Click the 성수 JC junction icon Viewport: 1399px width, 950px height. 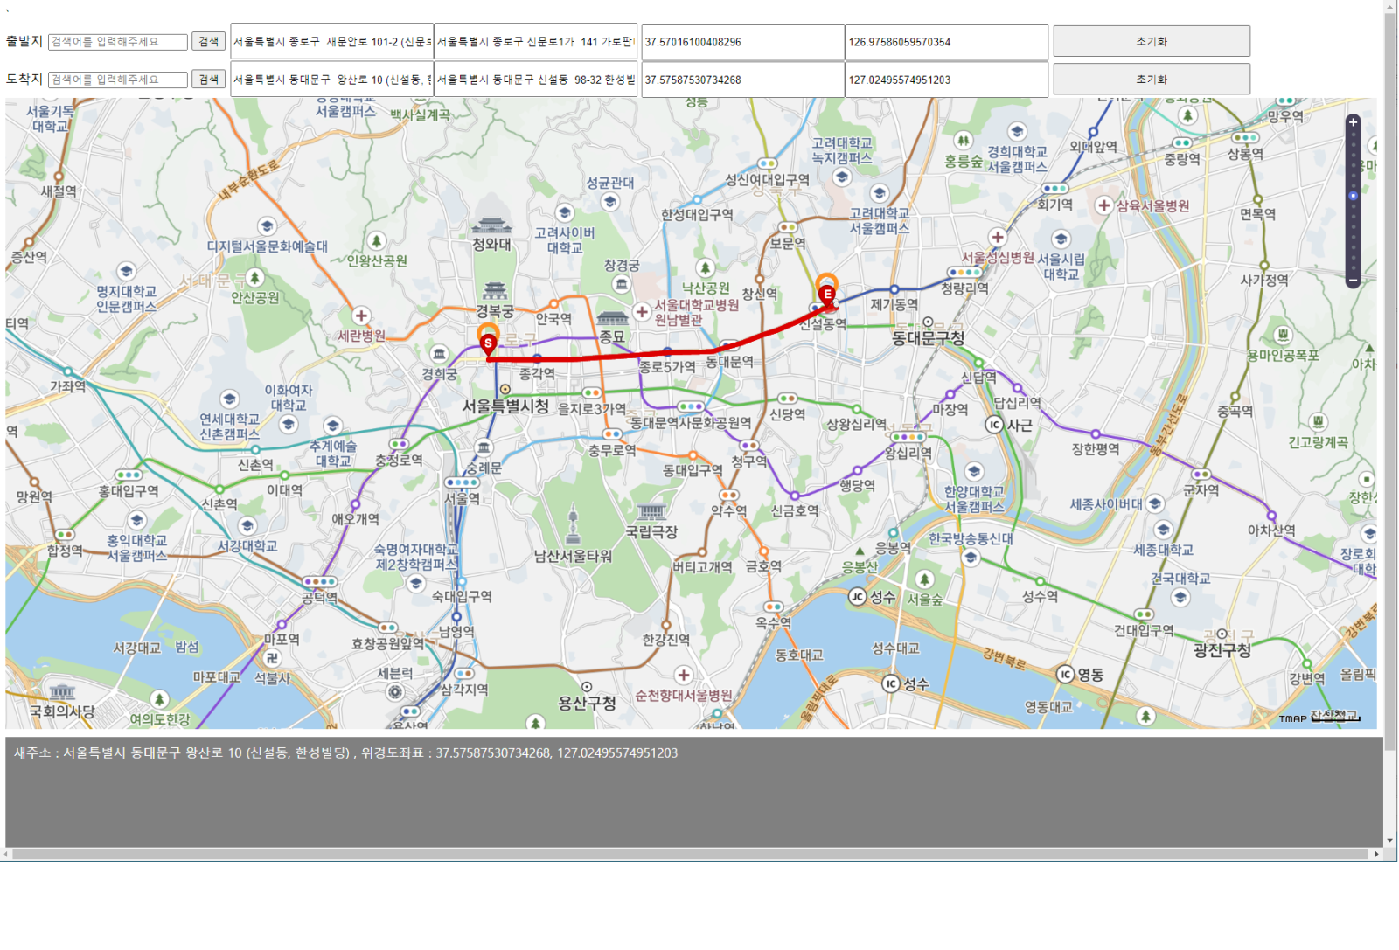(857, 597)
